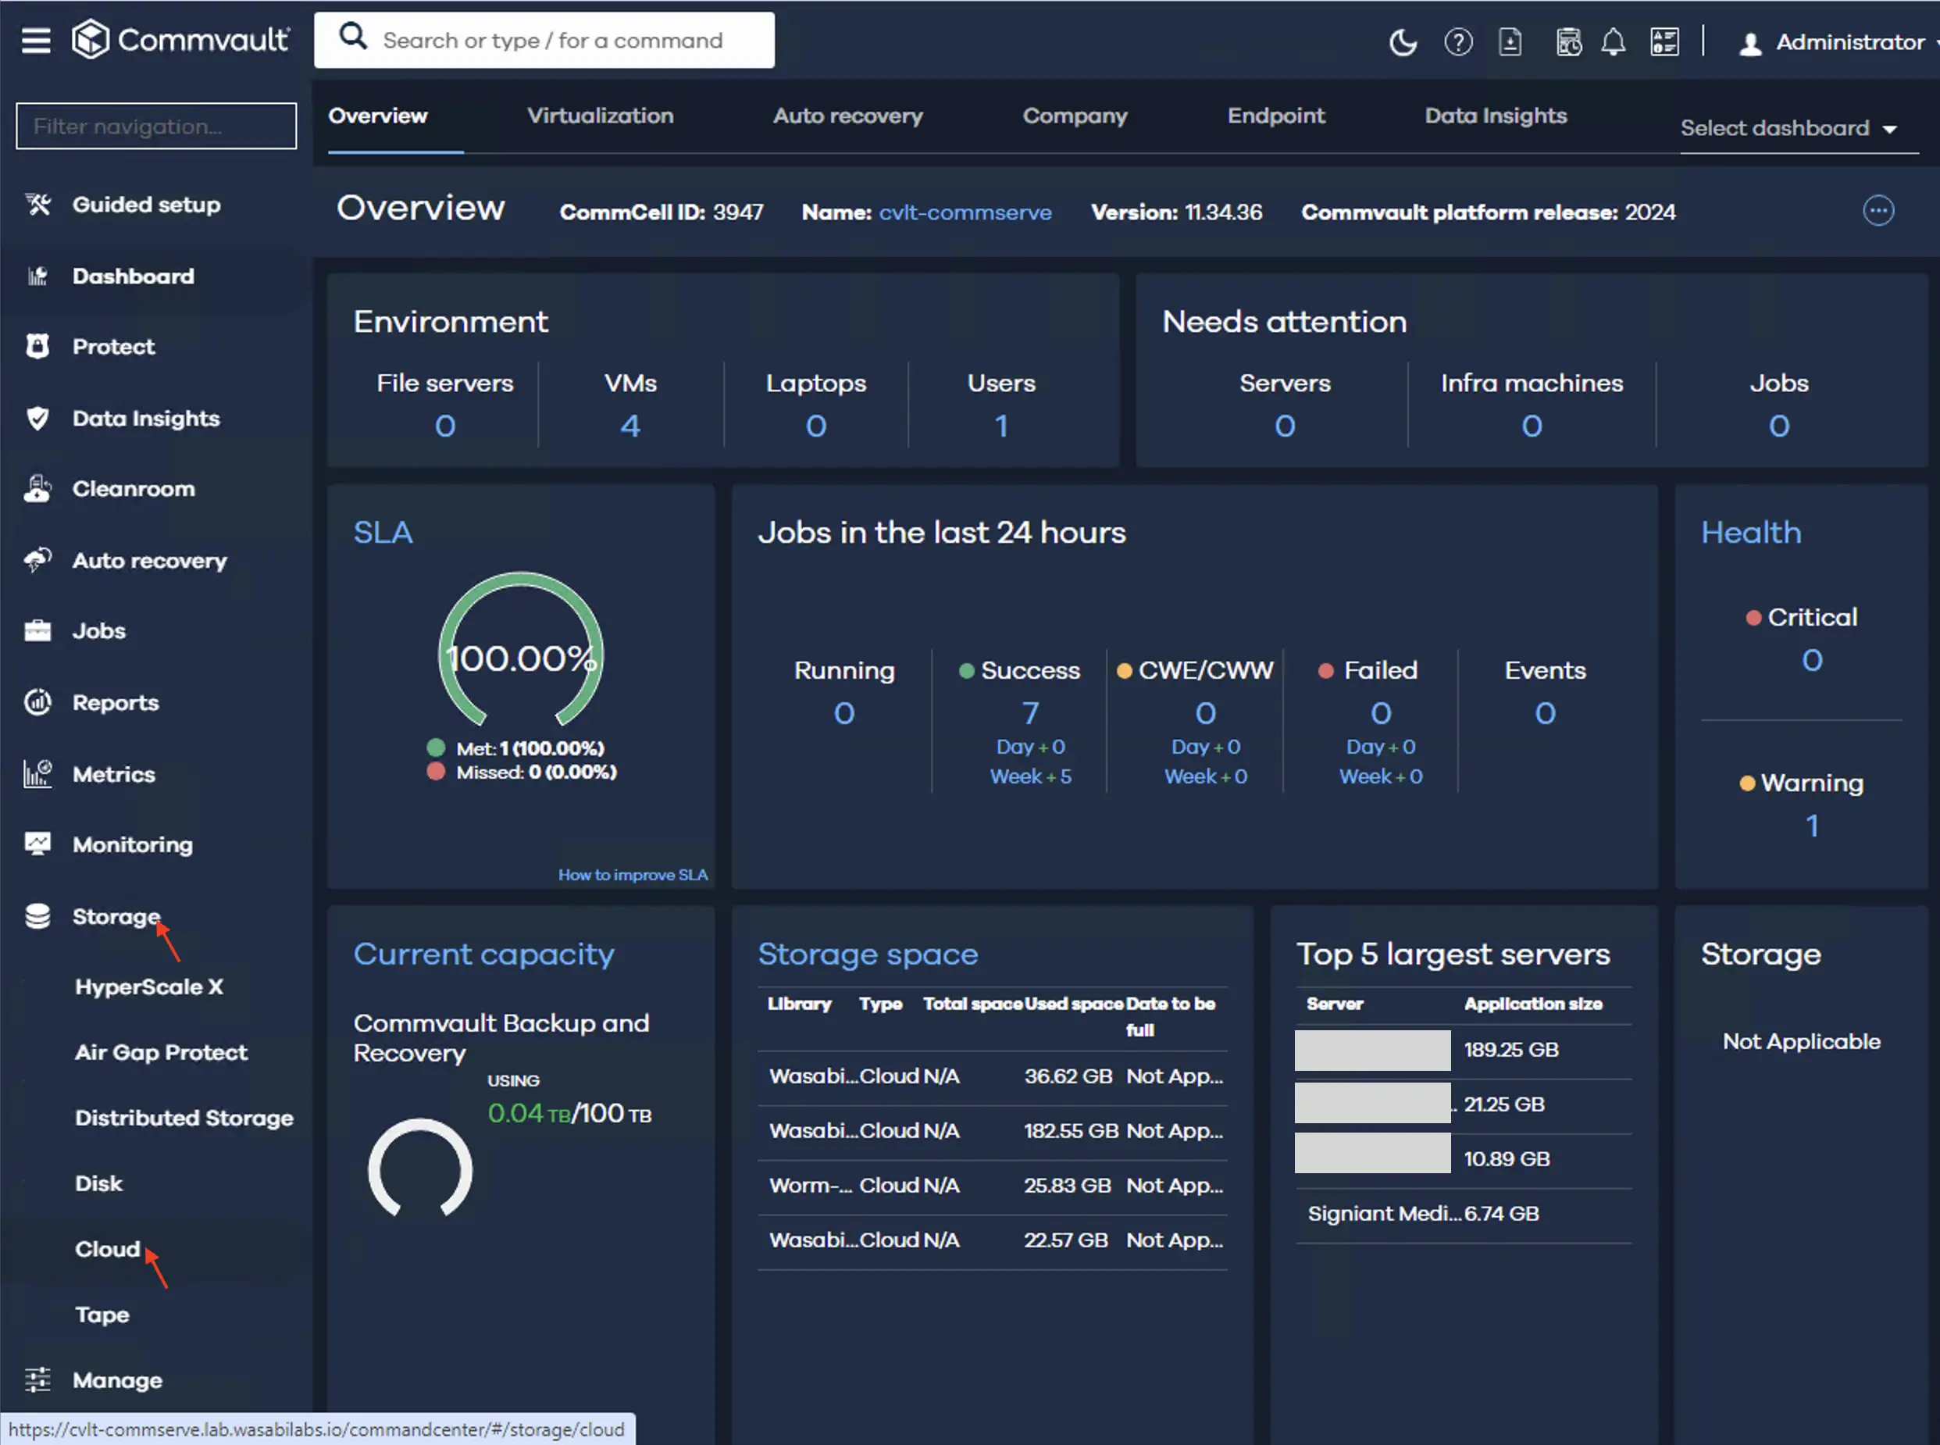Open the hamburger menu to collapse navigation
The image size is (1940, 1445).
36,39
